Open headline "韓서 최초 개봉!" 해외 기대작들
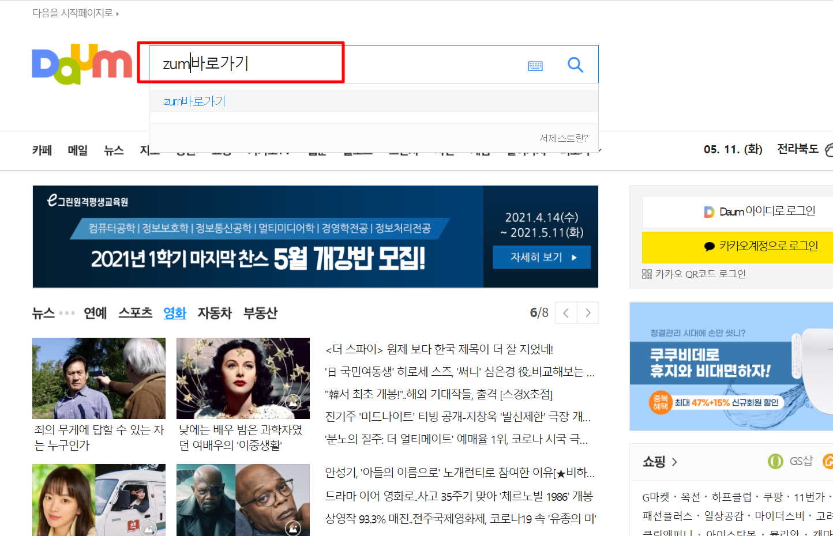Image resolution: width=833 pixels, height=536 pixels. pyautogui.click(x=439, y=394)
